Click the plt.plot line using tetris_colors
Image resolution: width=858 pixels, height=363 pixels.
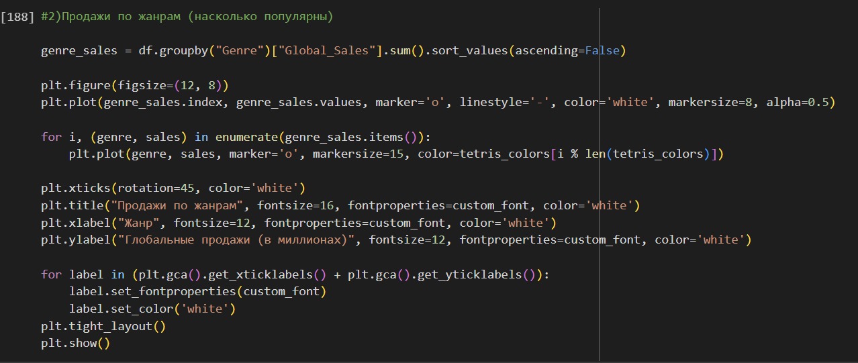coord(396,154)
